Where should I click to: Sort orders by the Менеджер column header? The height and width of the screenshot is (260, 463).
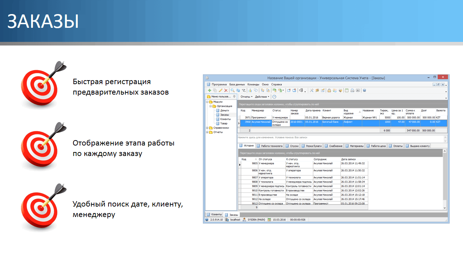(x=261, y=112)
